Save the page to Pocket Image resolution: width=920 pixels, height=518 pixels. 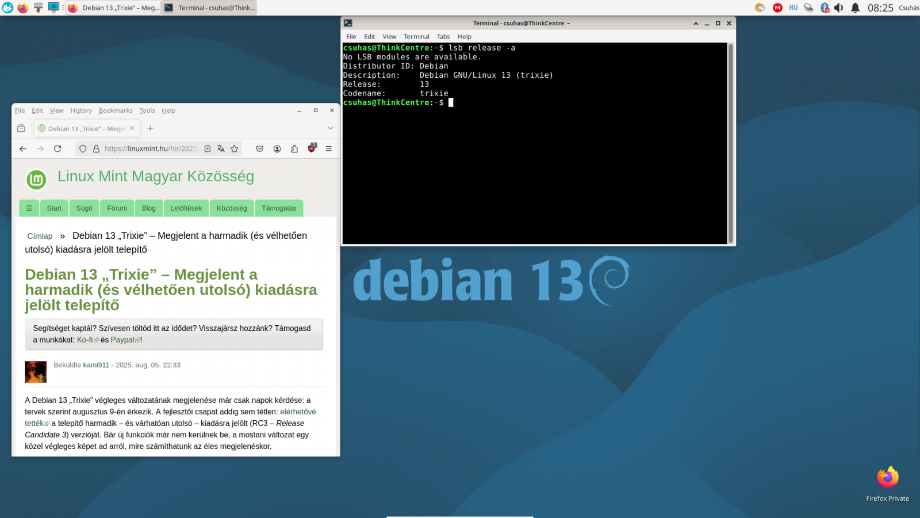[260, 148]
